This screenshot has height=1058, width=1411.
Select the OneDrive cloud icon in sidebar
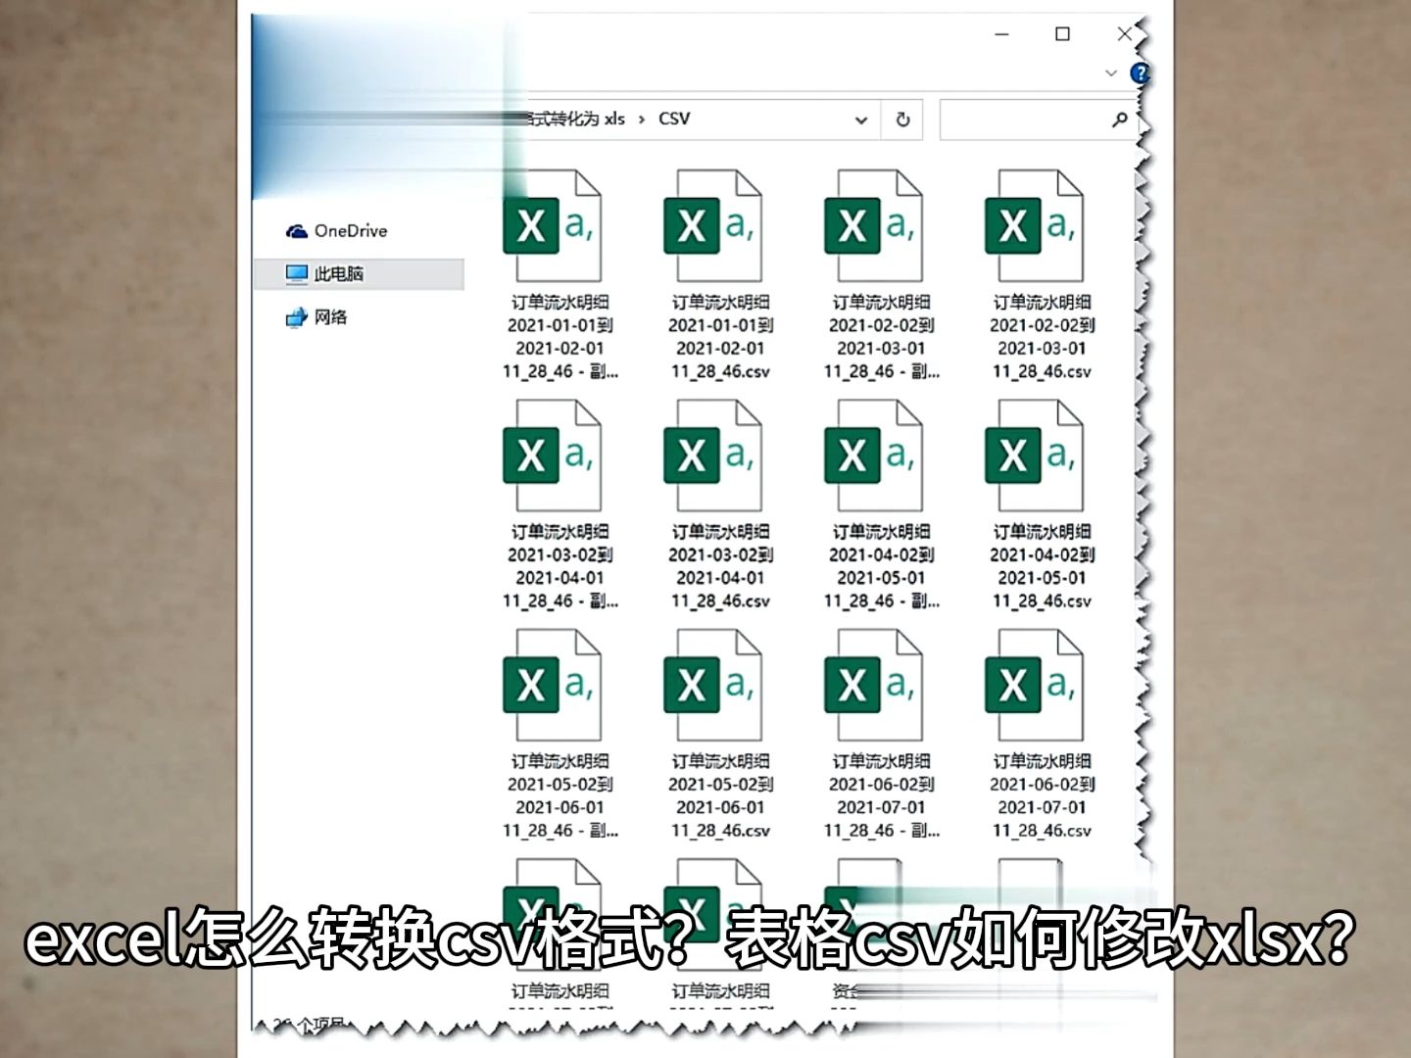click(295, 230)
